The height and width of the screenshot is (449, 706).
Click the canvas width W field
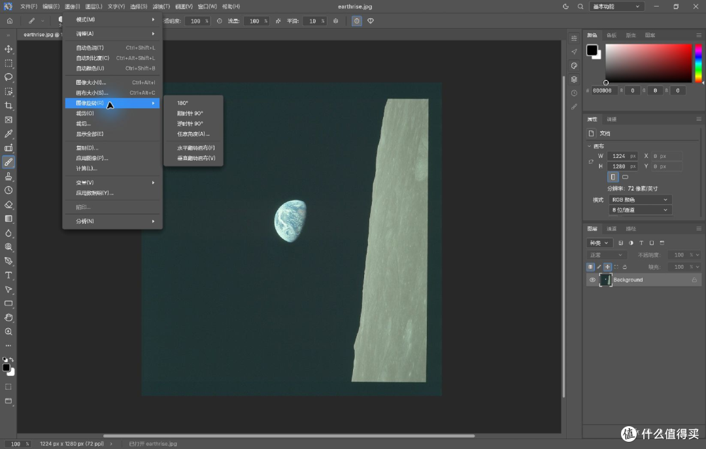coord(622,156)
